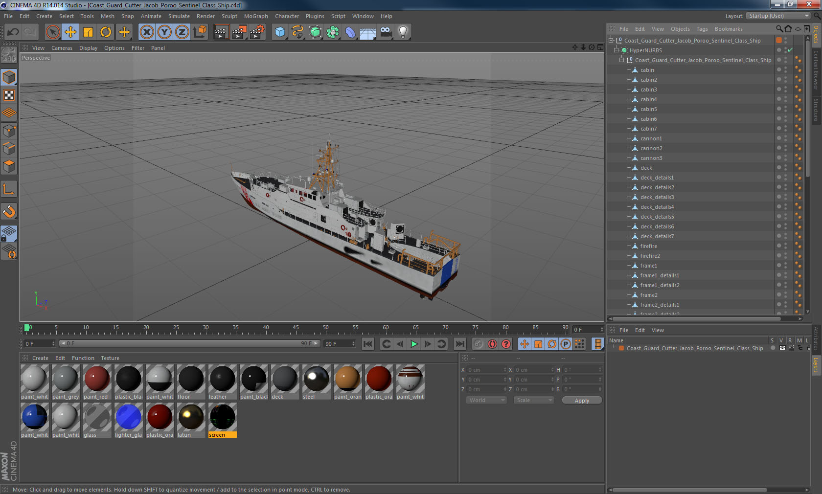Toggle visibility dot for firefire object

(779, 246)
